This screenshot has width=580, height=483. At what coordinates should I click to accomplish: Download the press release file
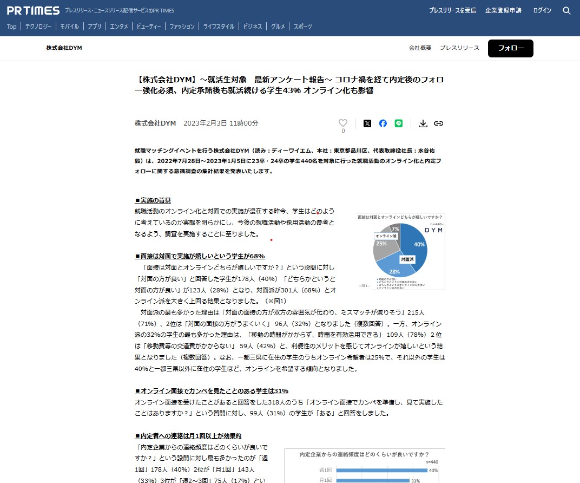point(423,123)
